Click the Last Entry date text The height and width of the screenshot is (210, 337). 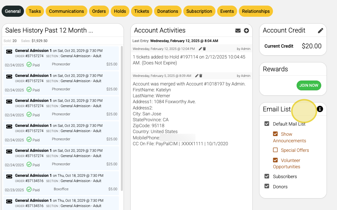[184, 41]
